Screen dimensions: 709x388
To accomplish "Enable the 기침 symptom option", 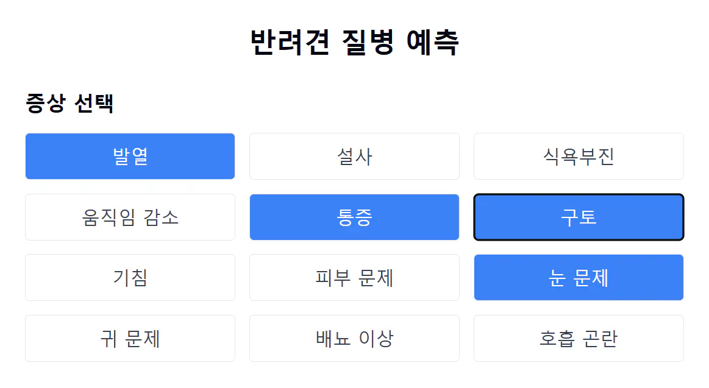I will click(x=130, y=278).
